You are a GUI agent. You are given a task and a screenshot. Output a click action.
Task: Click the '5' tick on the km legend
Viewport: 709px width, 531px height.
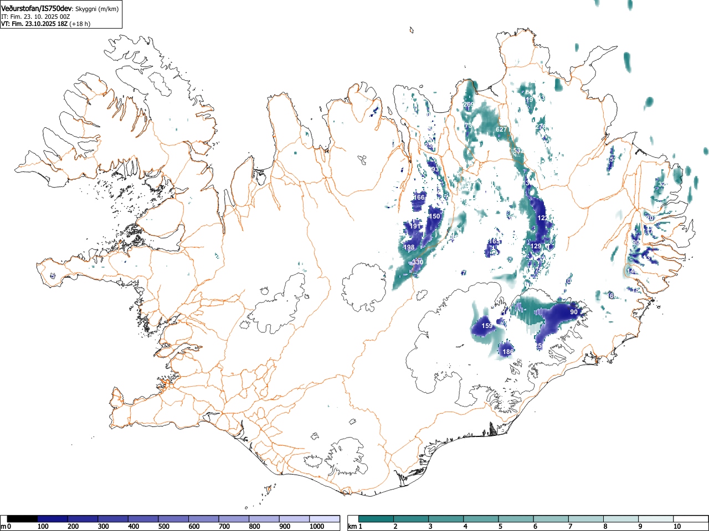pyautogui.click(x=500, y=527)
